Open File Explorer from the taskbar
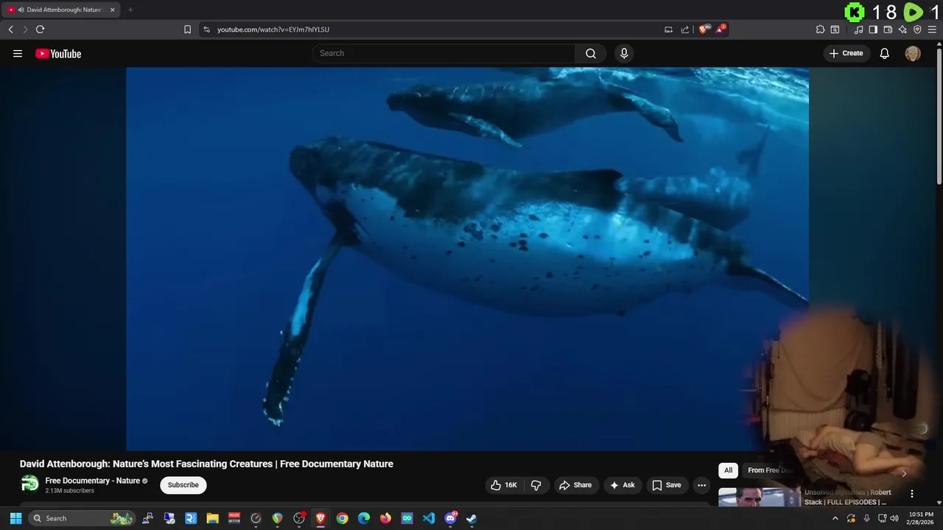This screenshot has height=530, width=943. [212, 518]
